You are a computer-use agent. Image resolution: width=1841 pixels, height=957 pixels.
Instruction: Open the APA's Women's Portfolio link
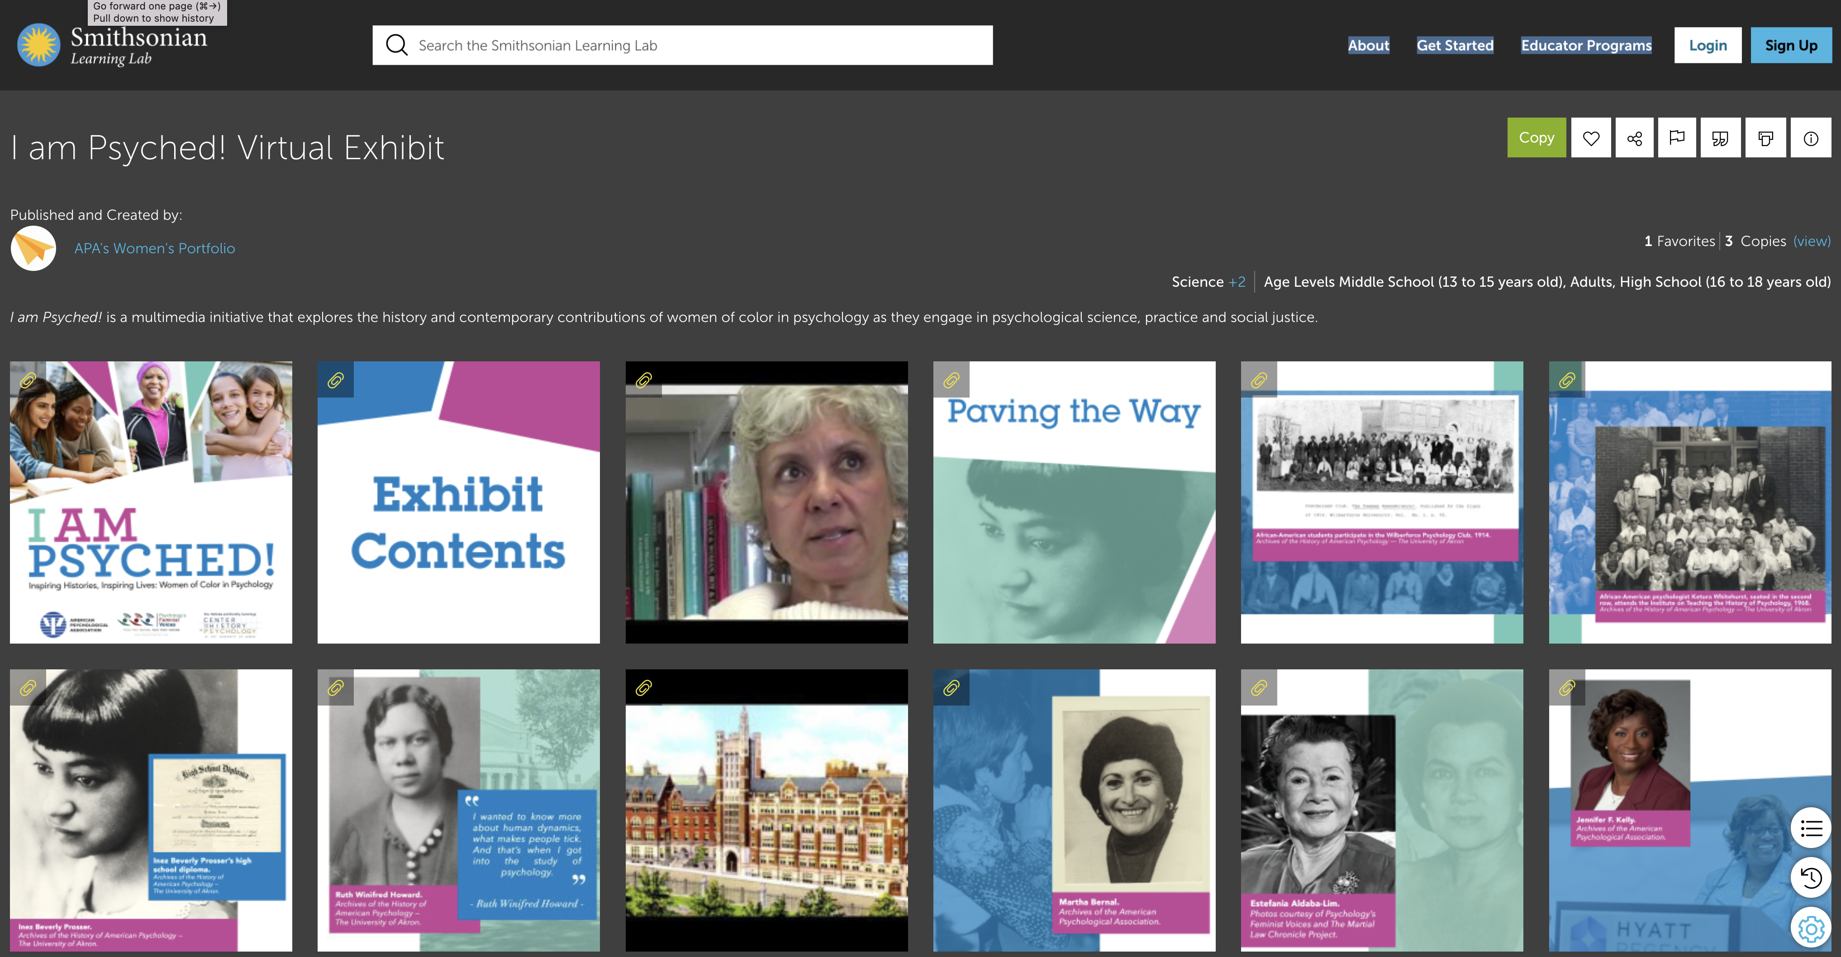click(154, 249)
